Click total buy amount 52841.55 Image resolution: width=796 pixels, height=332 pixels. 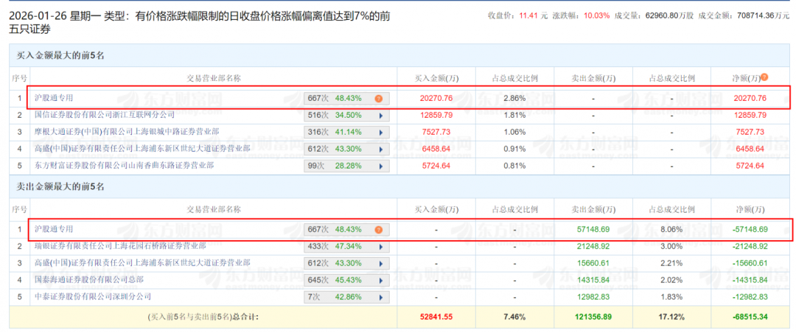(436, 317)
